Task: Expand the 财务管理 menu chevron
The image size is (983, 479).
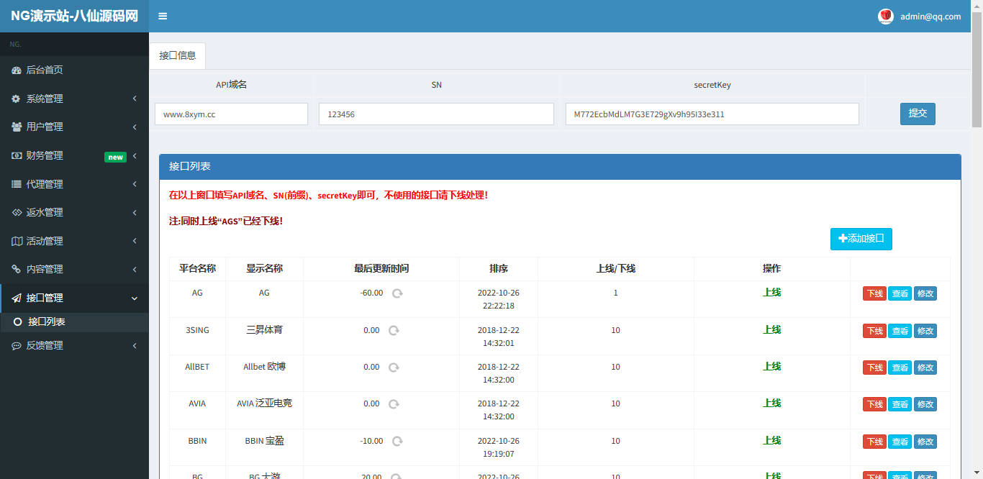Action: click(x=135, y=155)
